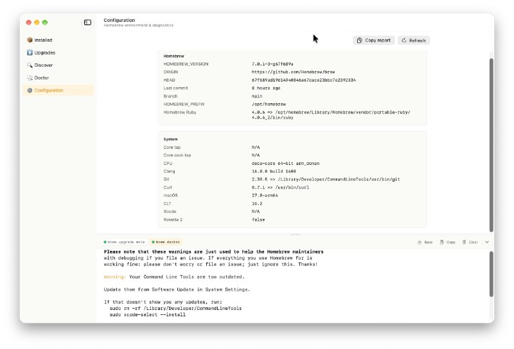Click the Core tap label

(172, 148)
